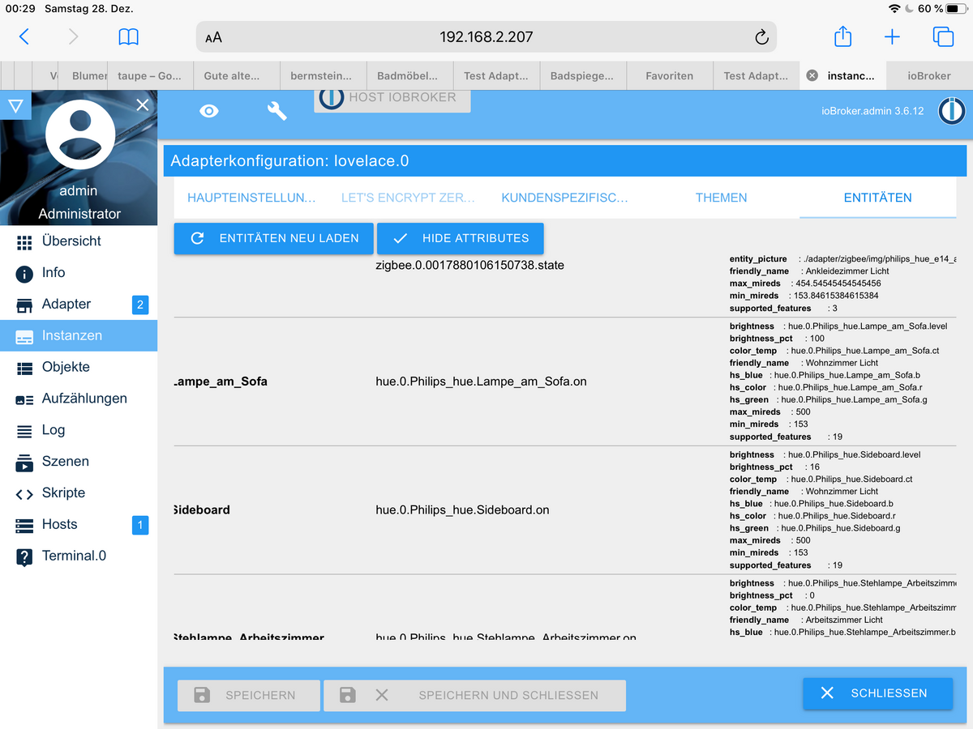Go back to the previous Safari page
This screenshot has width=973, height=729.
(x=24, y=36)
